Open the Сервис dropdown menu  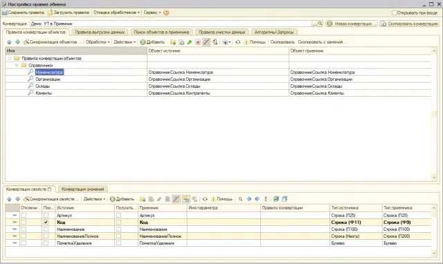point(152,12)
